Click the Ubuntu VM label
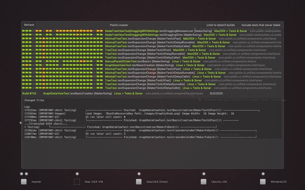This screenshot has height=190, width=305. pyautogui.click(x=219, y=182)
